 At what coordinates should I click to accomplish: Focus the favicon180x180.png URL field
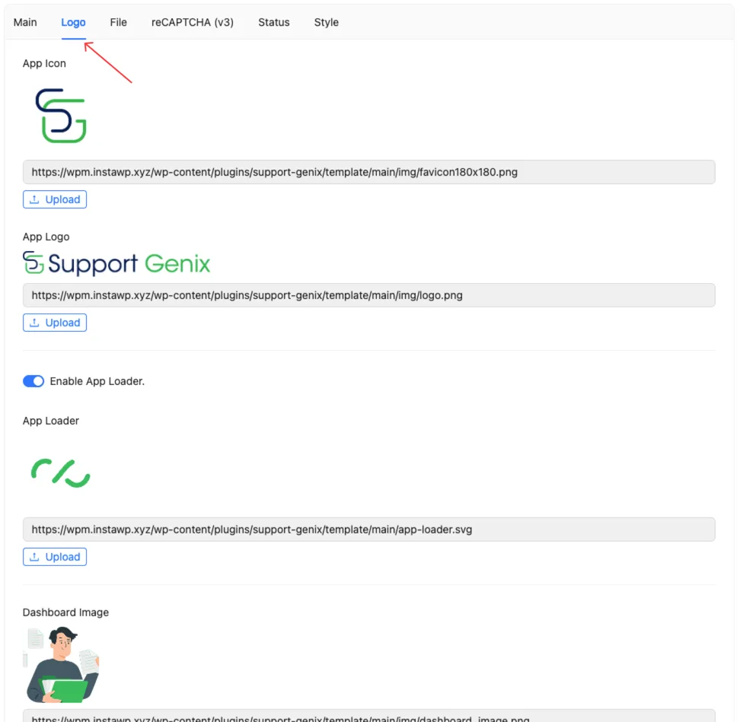(x=368, y=172)
